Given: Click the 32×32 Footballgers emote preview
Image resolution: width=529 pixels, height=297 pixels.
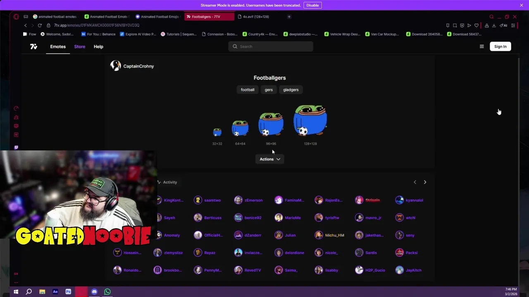Looking at the screenshot, I should click(217, 132).
